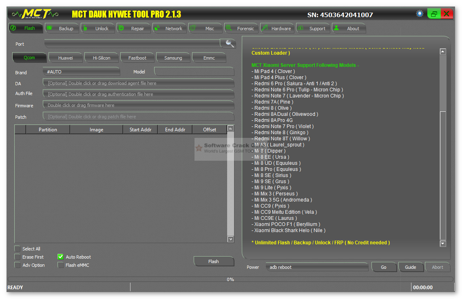Click the Patch file field
462x299 pixels.
point(139,117)
